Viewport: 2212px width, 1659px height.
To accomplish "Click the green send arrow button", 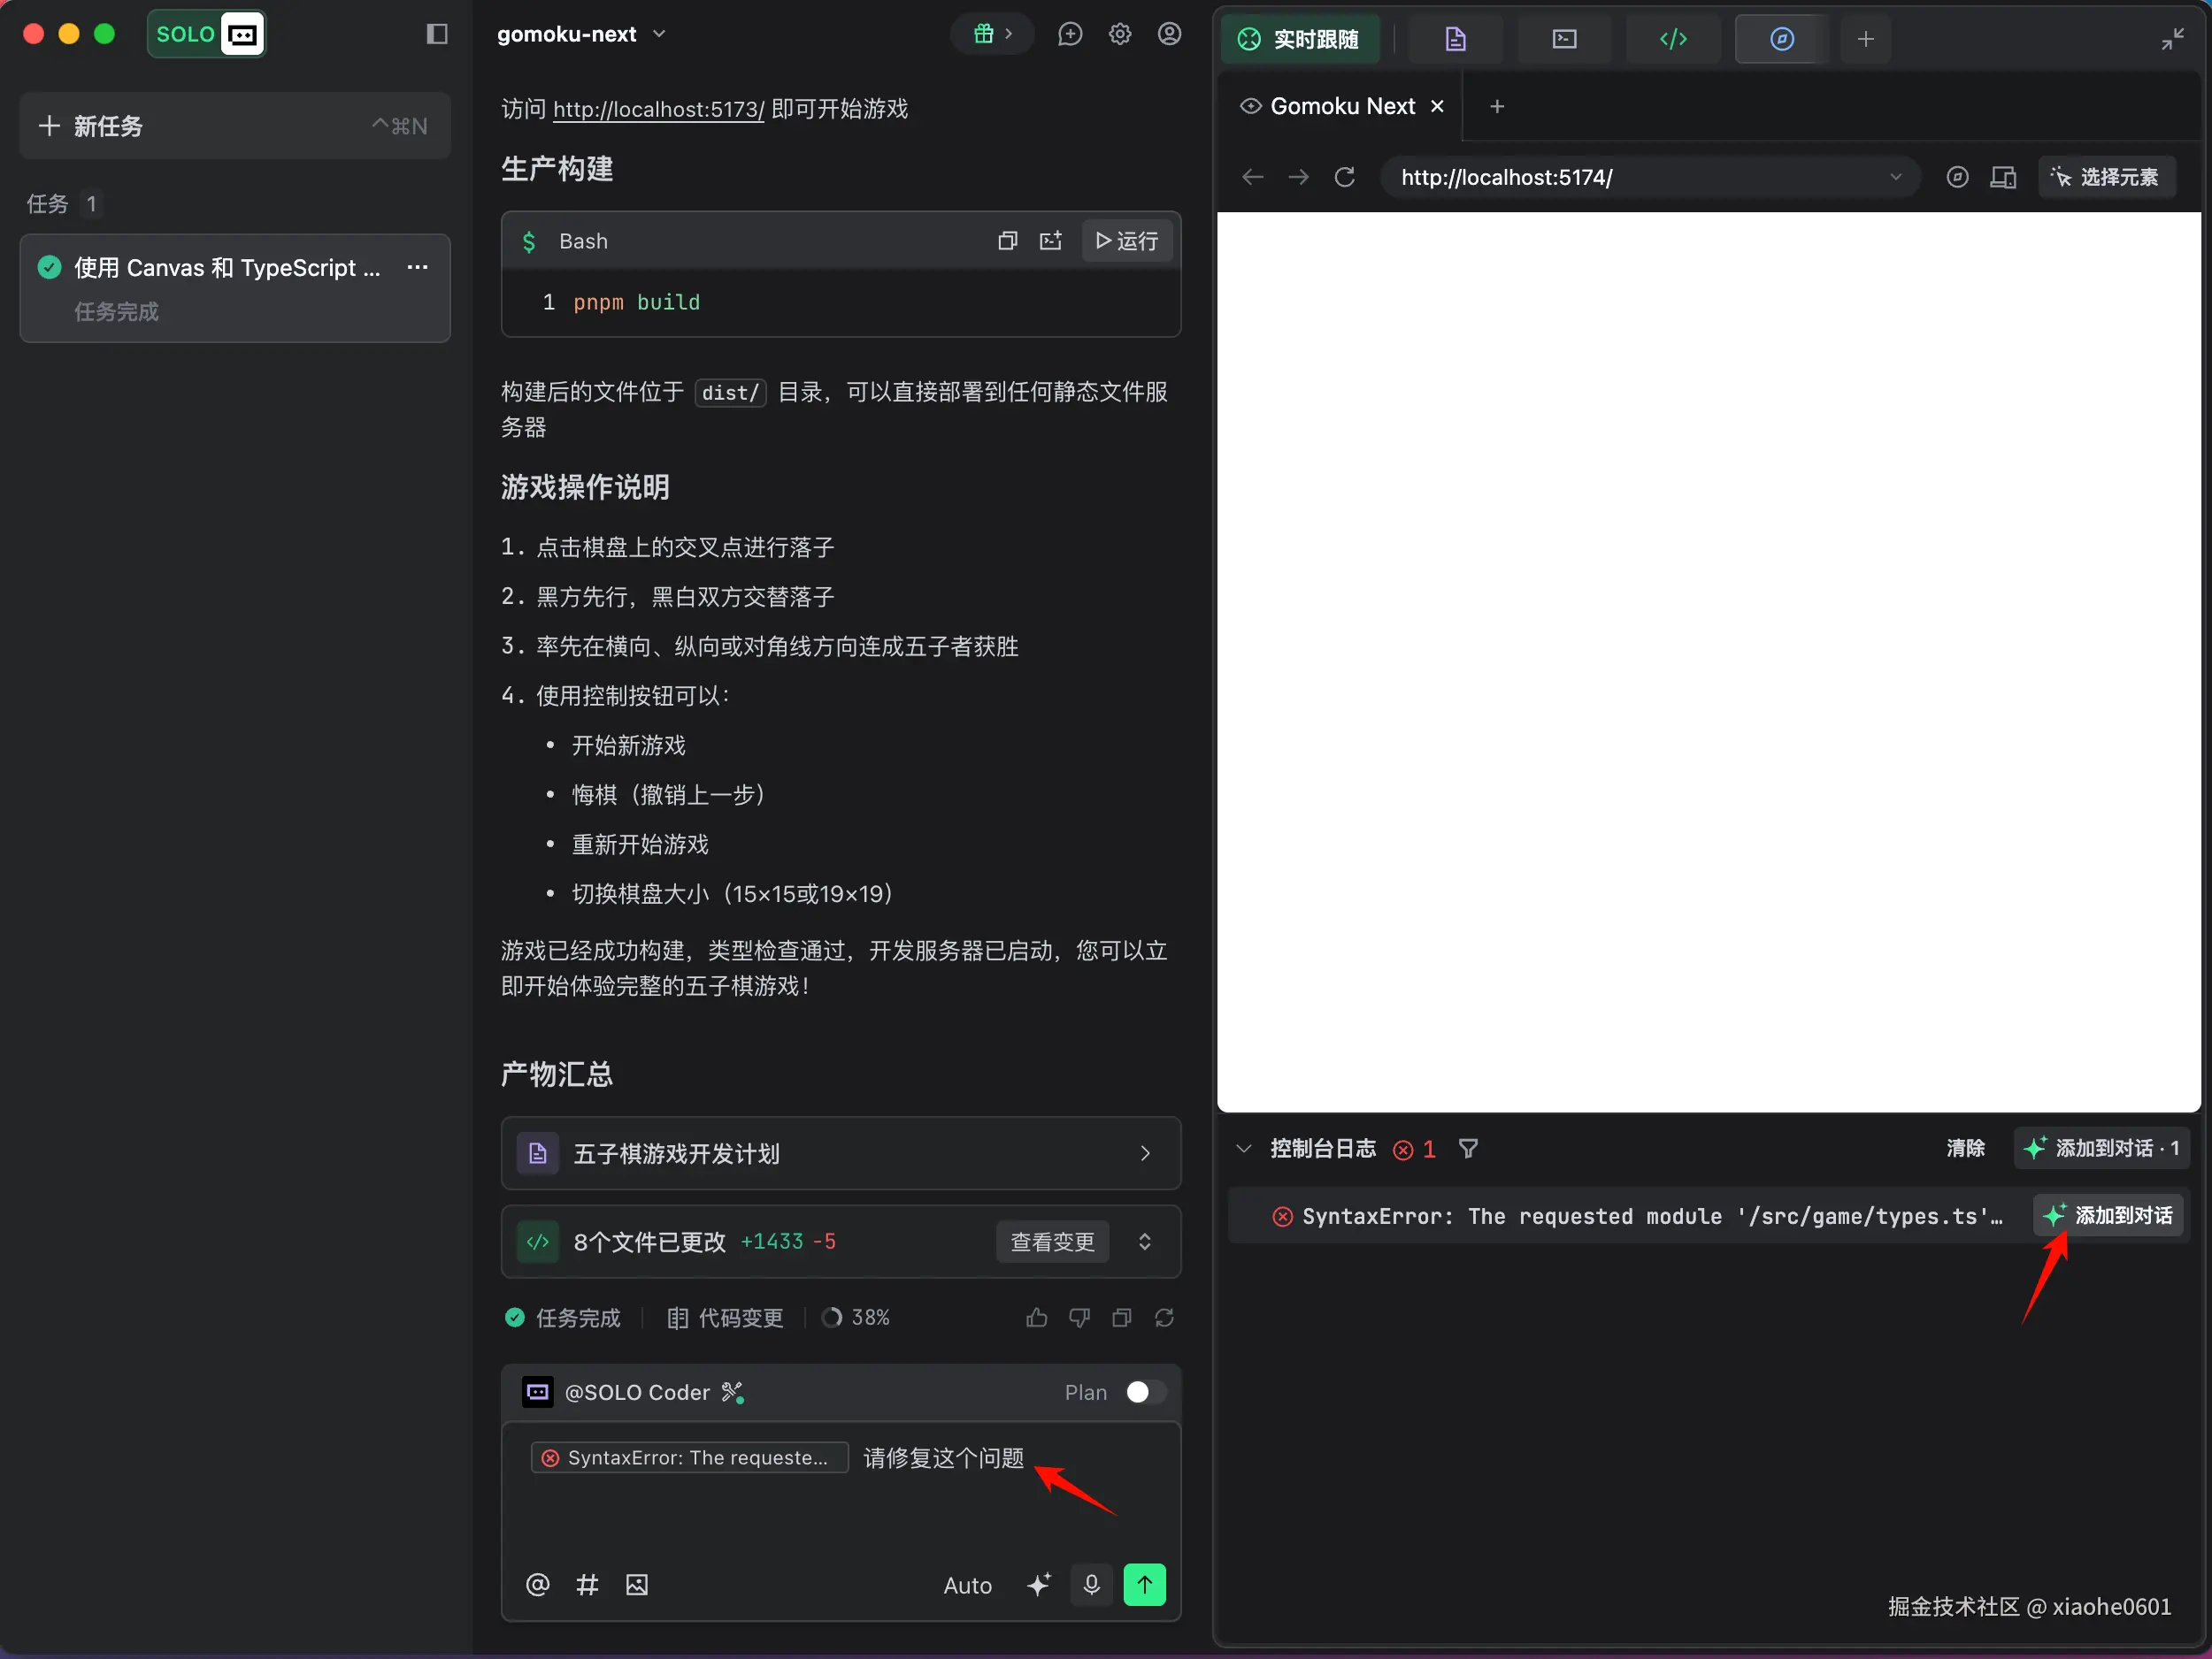I will pos(1144,1585).
